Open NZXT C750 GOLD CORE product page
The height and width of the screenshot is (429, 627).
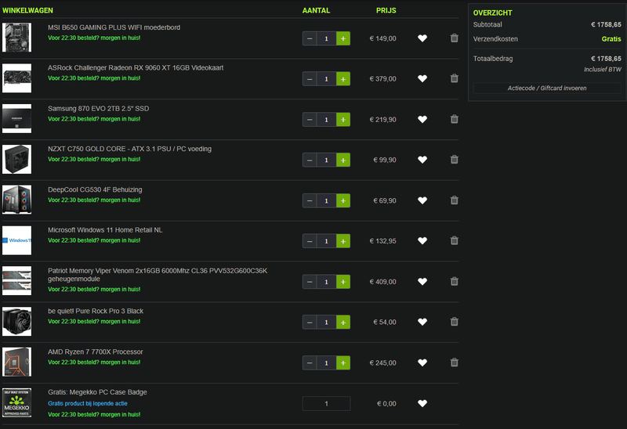click(x=129, y=149)
